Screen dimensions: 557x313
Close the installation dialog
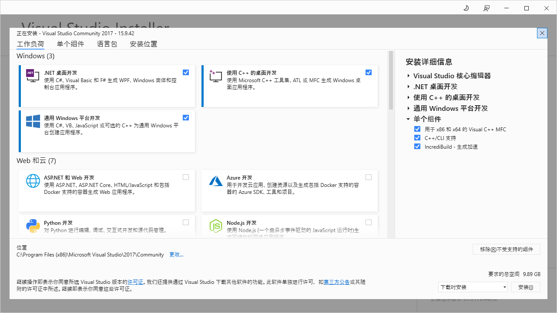point(542,33)
